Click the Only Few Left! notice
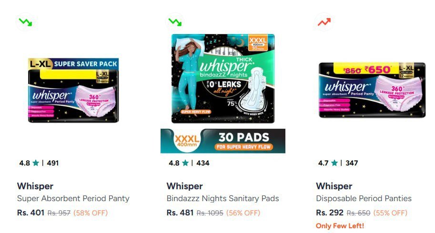435x233 pixels. 340,226
